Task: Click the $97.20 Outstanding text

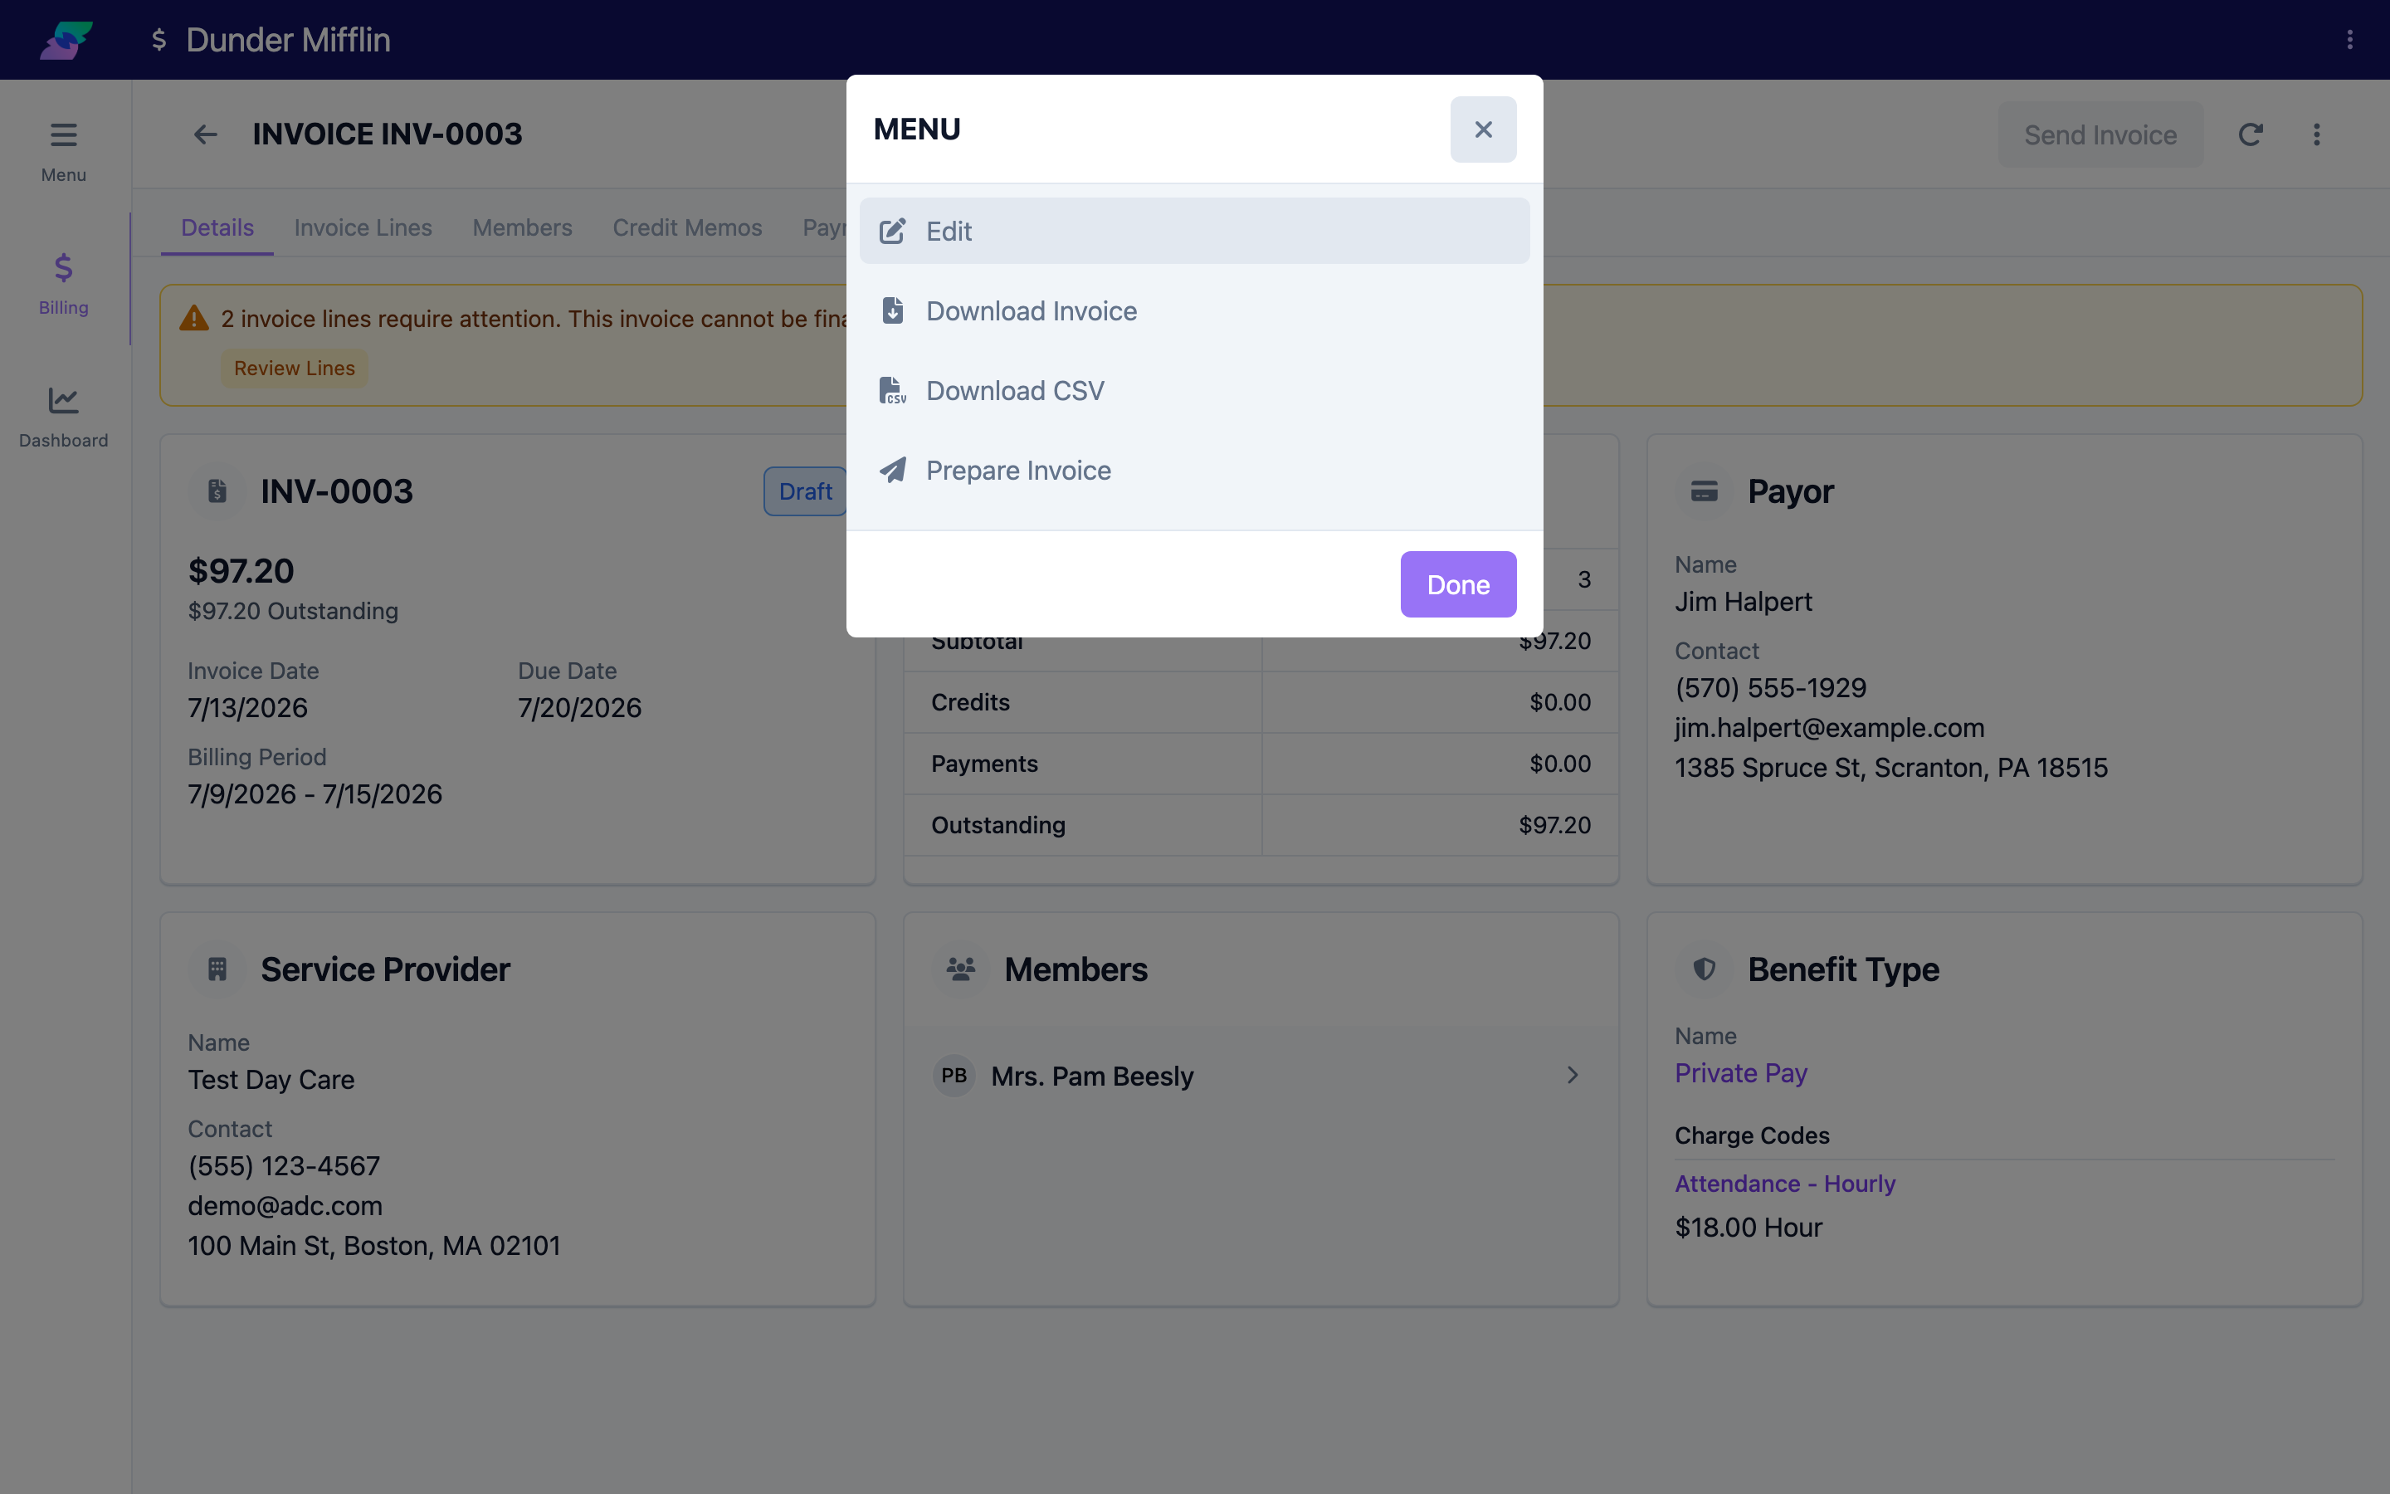Action: click(x=293, y=611)
